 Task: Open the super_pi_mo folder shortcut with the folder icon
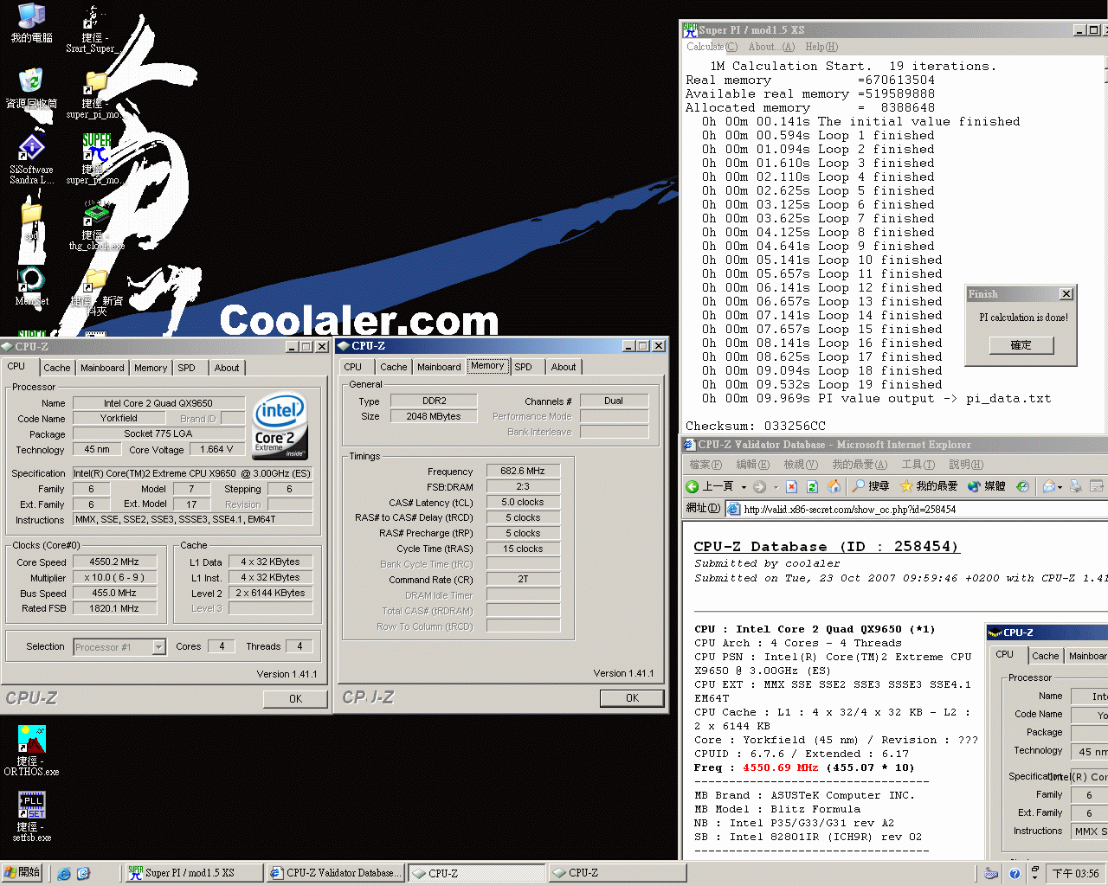(x=93, y=93)
